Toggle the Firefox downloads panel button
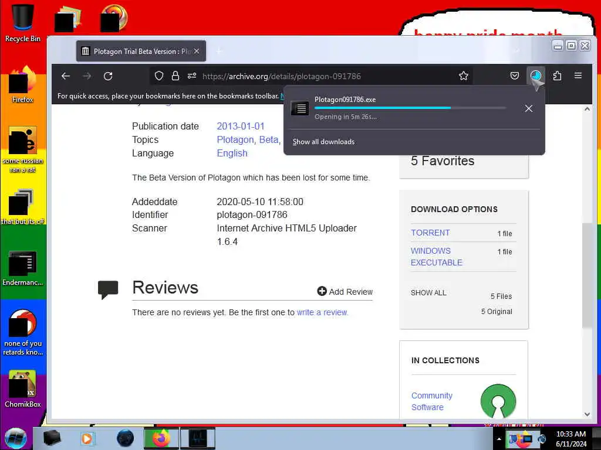 [x=535, y=76]
